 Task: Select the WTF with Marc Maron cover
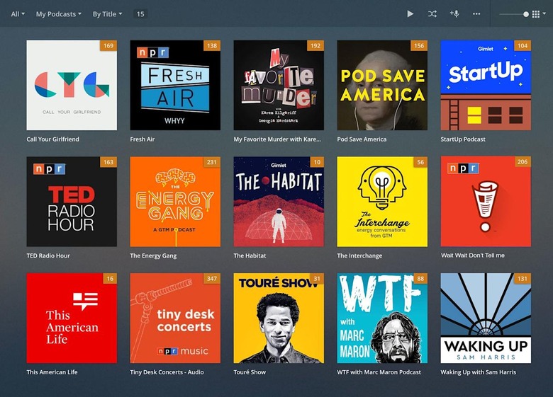point(382,318)
